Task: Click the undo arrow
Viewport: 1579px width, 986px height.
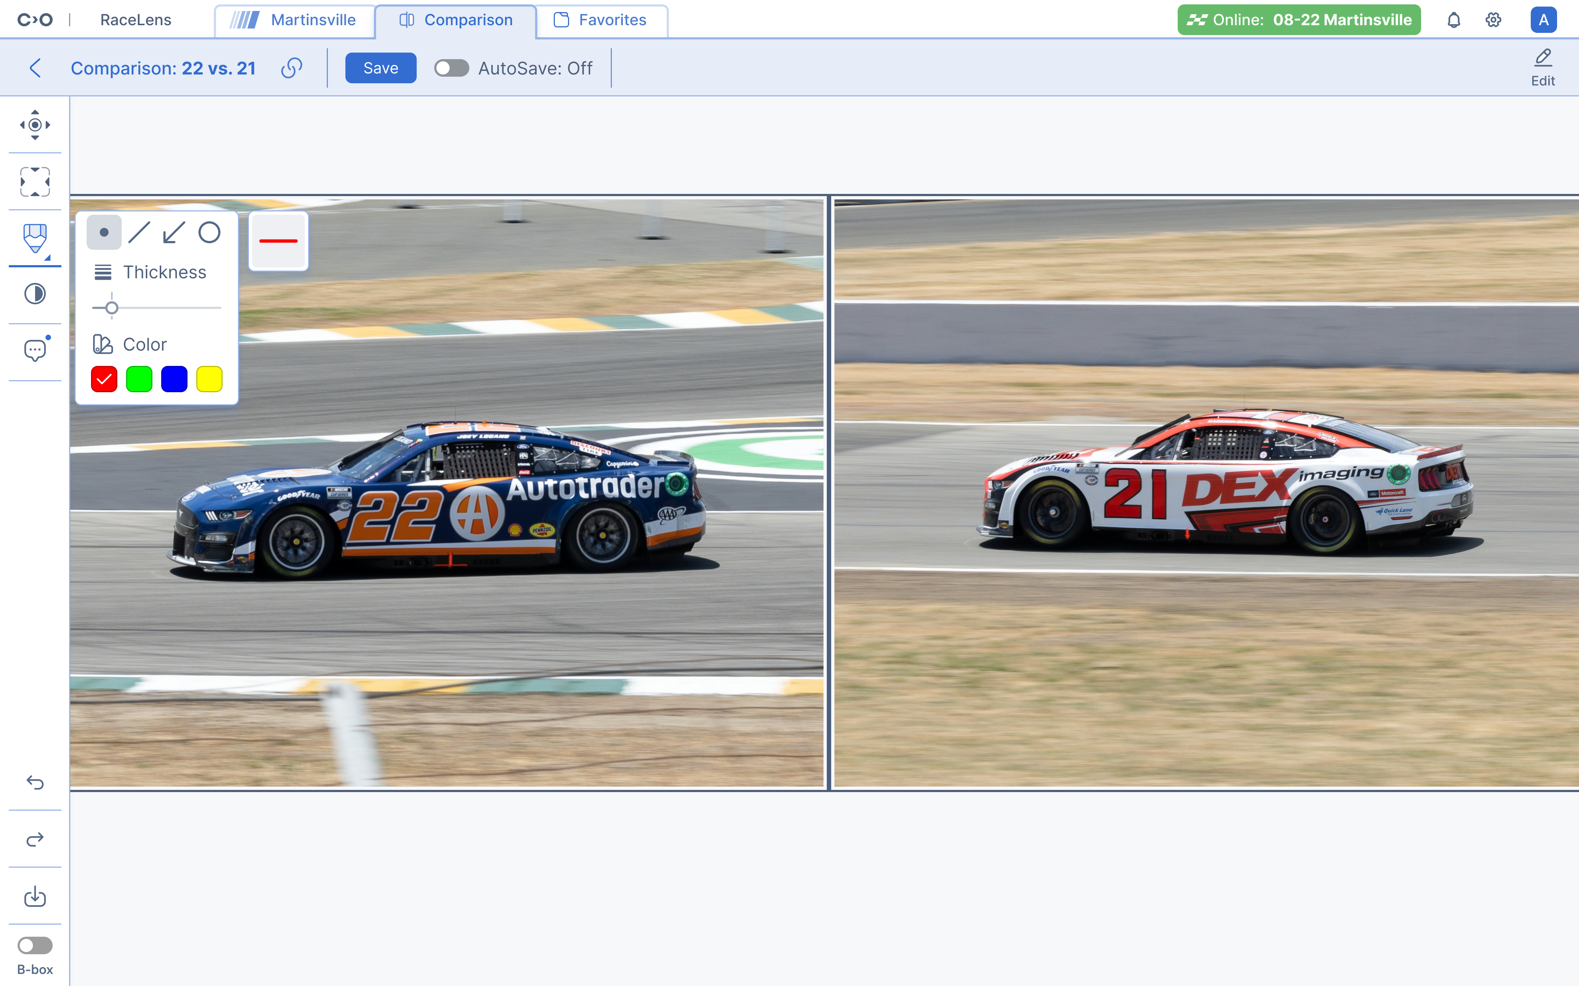Action: pos(35,782)
